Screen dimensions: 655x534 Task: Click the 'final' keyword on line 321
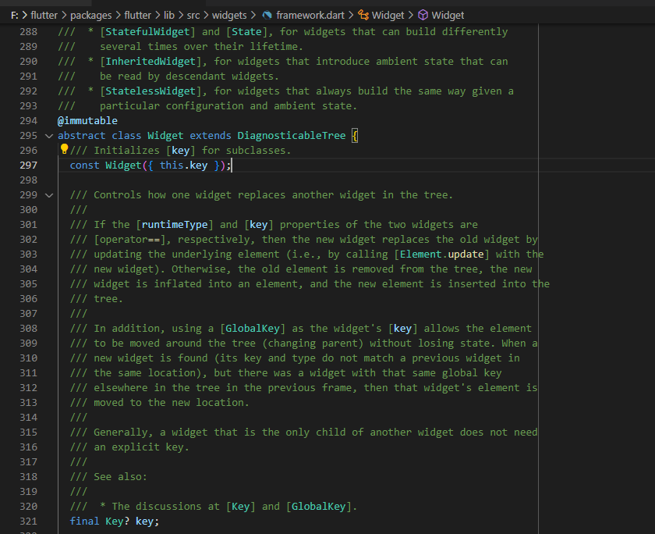pyautogui.click(x=84, y=521)
